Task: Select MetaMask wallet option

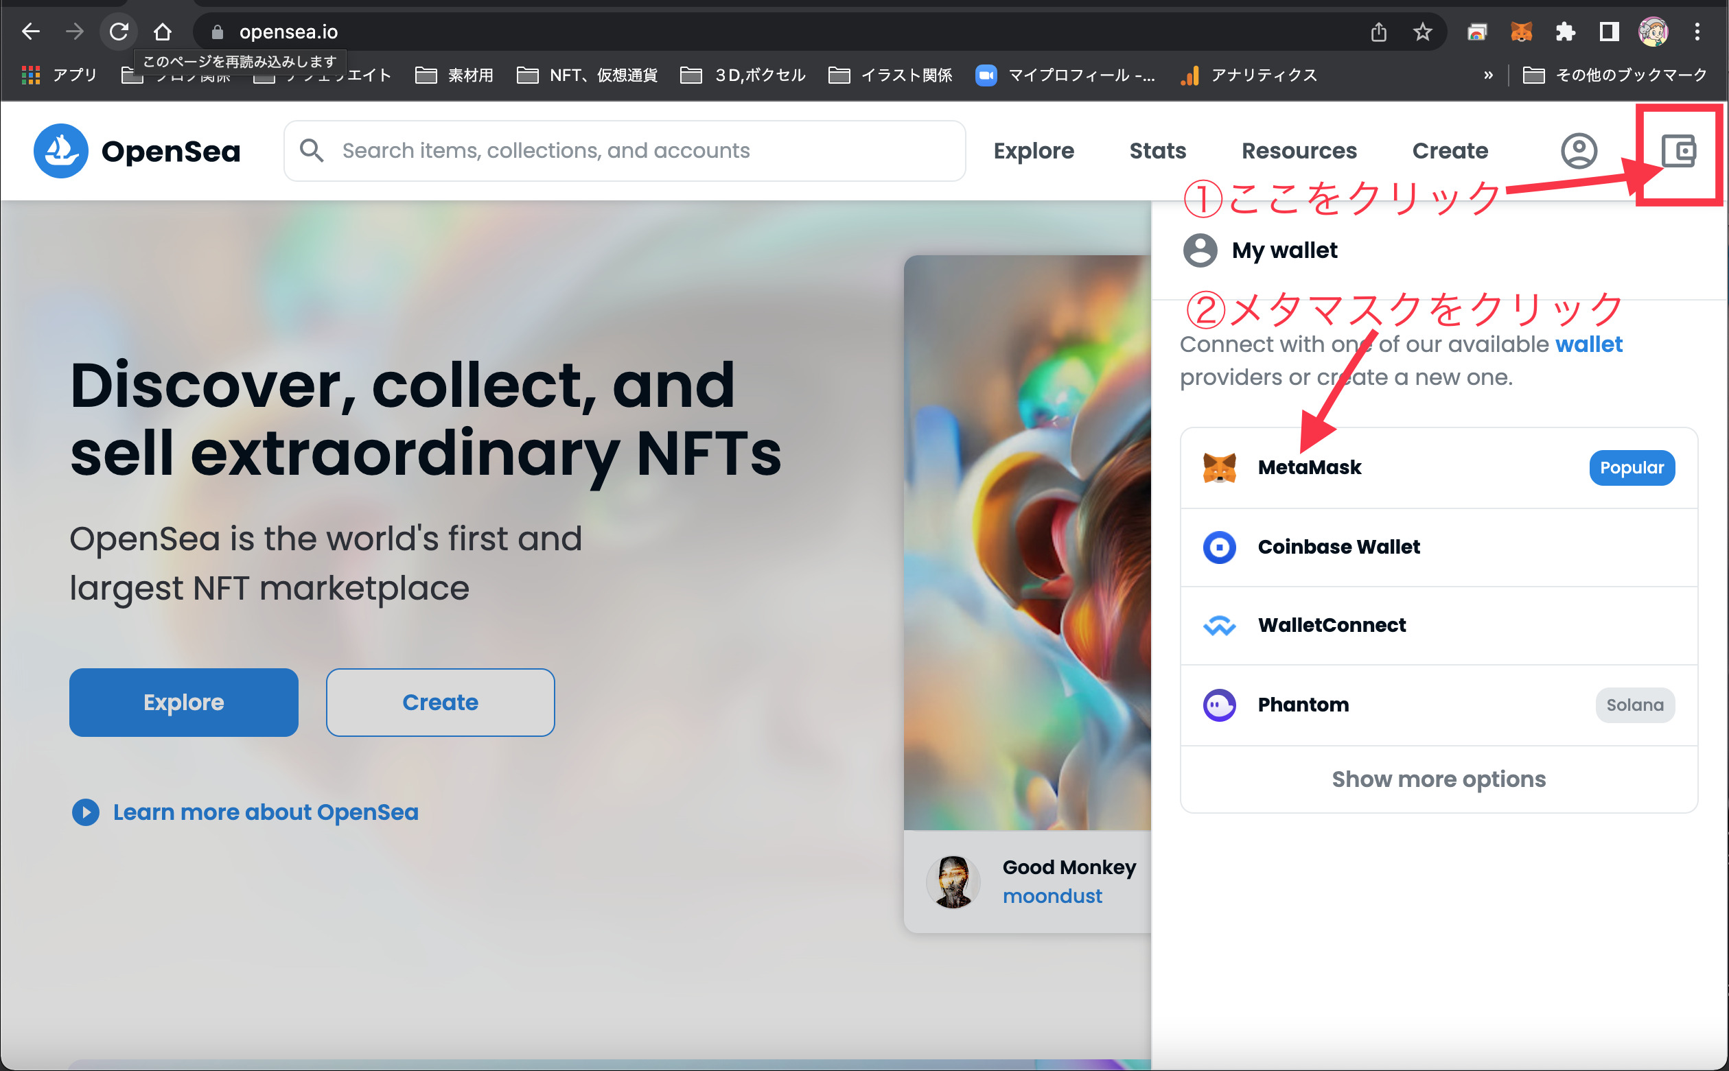Action: click(x=1439, y=467)
